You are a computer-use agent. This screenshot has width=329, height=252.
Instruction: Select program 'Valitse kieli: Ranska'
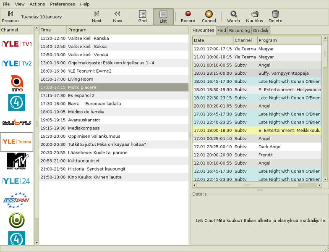tap(114, 38)
